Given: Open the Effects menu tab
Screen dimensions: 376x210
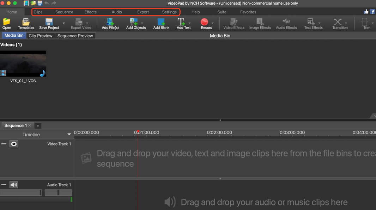Looking at the screenshot, I should [90, 12].
